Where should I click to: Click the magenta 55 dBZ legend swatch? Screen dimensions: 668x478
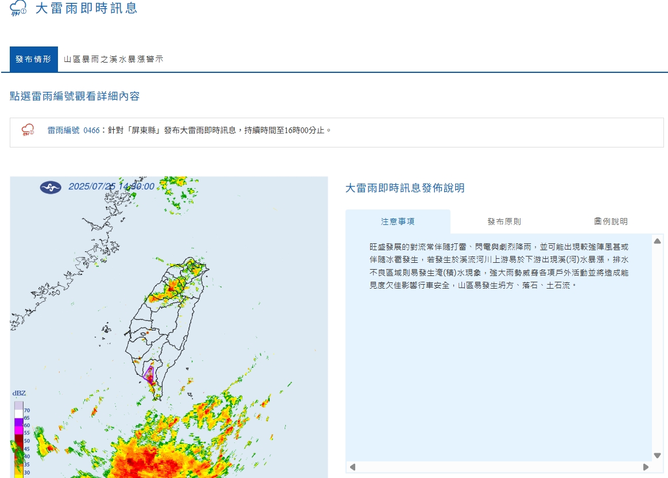(19, 429)
